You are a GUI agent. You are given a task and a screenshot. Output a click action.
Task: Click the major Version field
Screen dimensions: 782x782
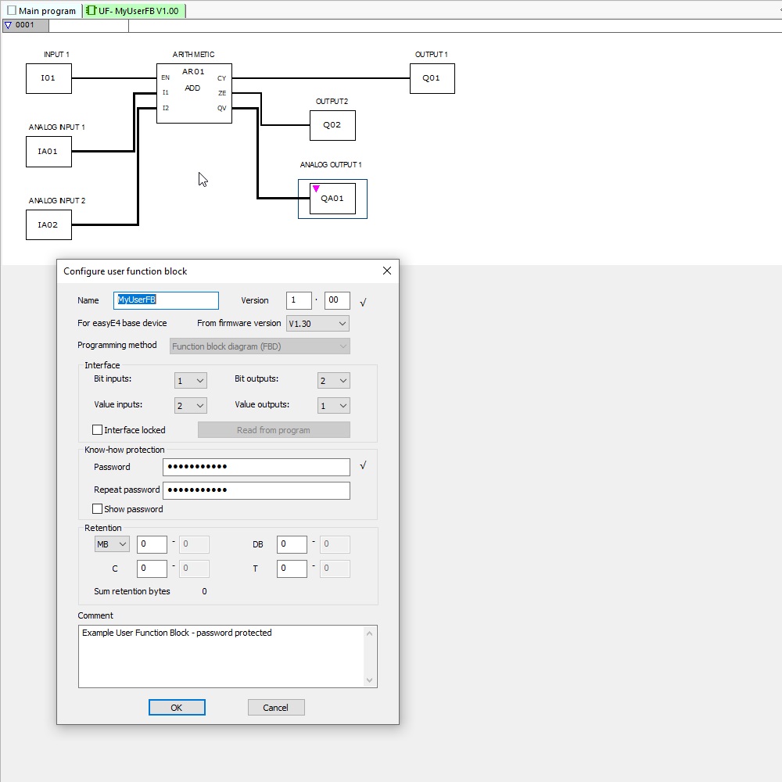click(x=299, y=300)
